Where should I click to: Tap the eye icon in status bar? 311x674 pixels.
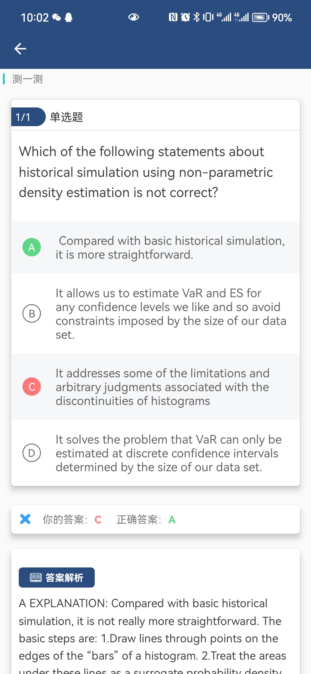pyautogui.click(x=133, y=17)
